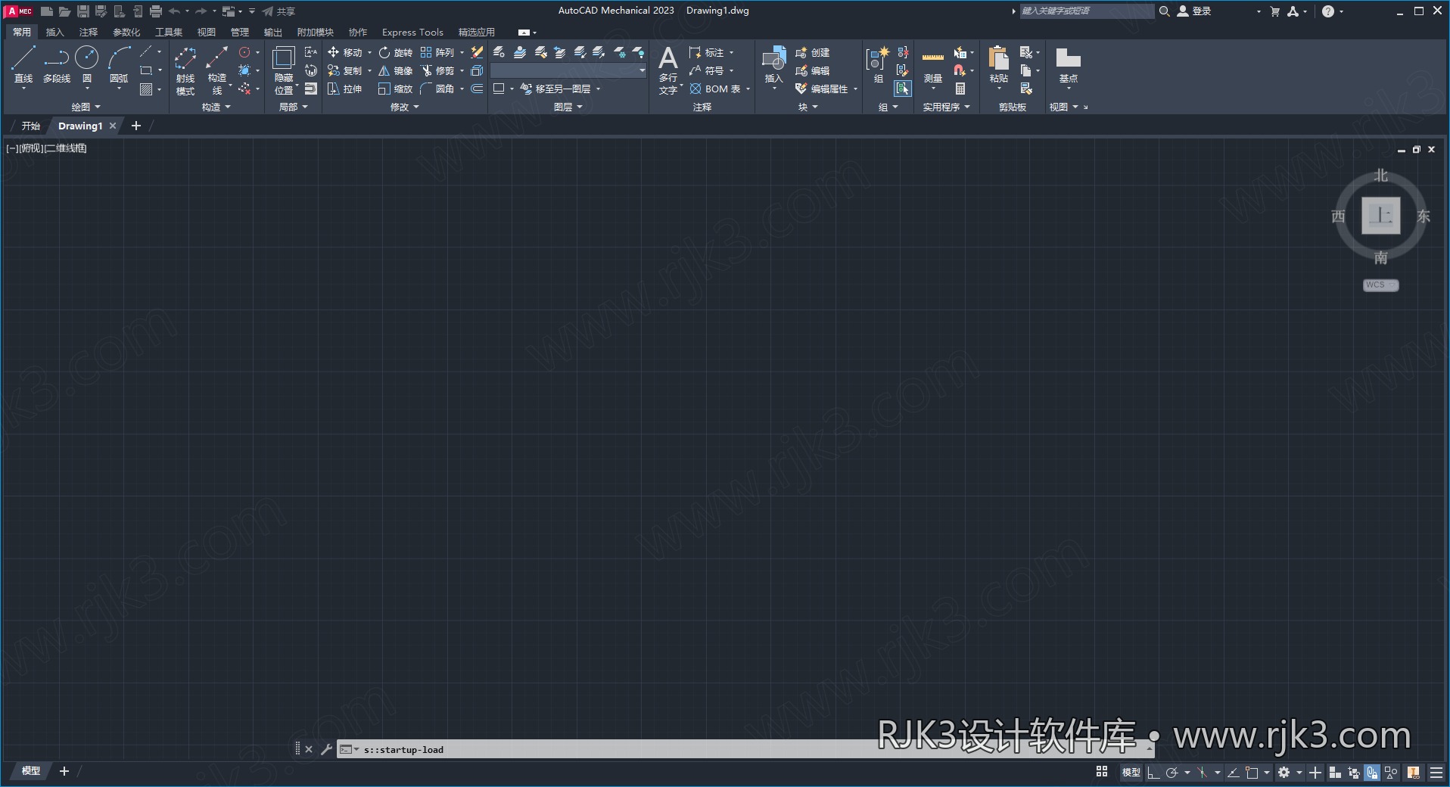
Task: Open the calculator in 实用程序 panel
Action: click(960, 89)
